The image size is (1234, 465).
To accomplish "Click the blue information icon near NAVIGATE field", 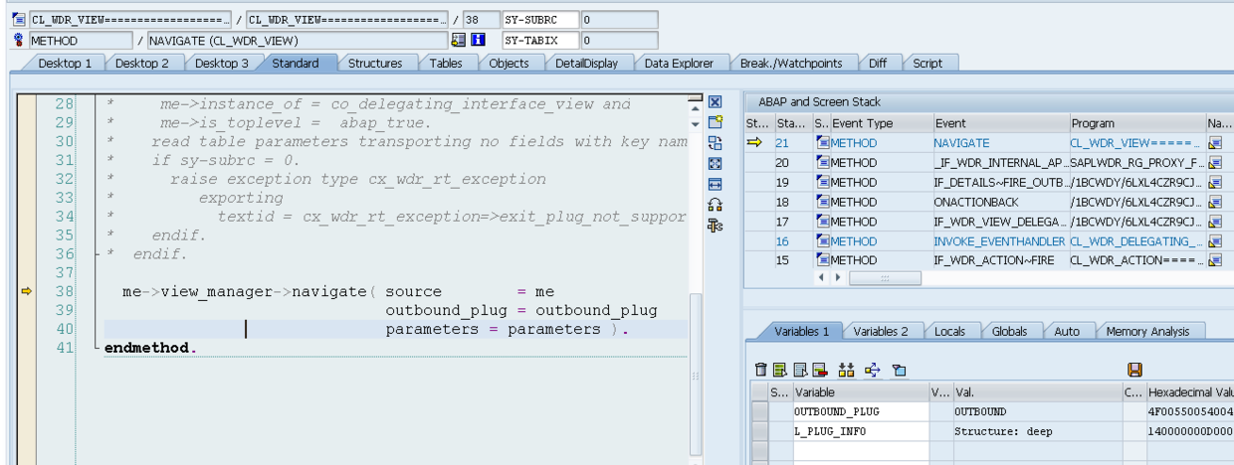I will pyautogui.click(x=477, y=41).
